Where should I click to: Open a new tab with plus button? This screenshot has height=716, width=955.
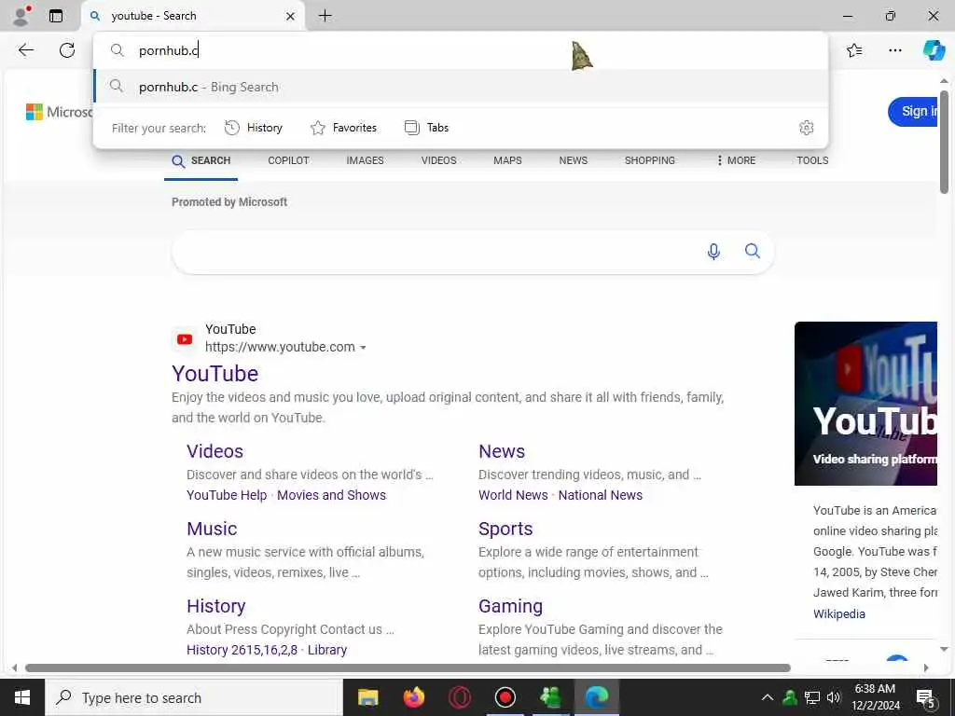click(325, 16)
